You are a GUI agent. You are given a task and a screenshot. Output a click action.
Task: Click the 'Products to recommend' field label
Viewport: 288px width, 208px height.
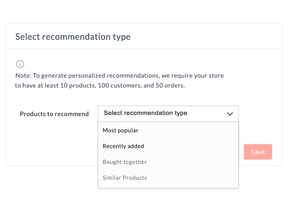54,114
